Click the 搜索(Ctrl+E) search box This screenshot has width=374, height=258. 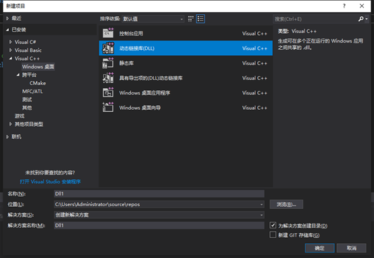(x=315, y=19)
